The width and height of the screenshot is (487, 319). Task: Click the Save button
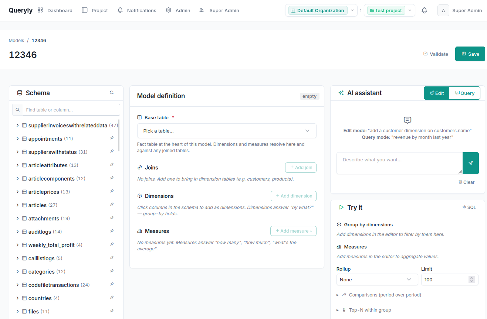[x=470, y=54]
